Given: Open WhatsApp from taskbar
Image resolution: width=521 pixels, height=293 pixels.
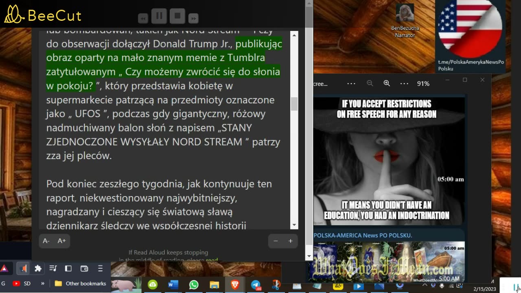Looking at the screenshot, I should [194, 285].
